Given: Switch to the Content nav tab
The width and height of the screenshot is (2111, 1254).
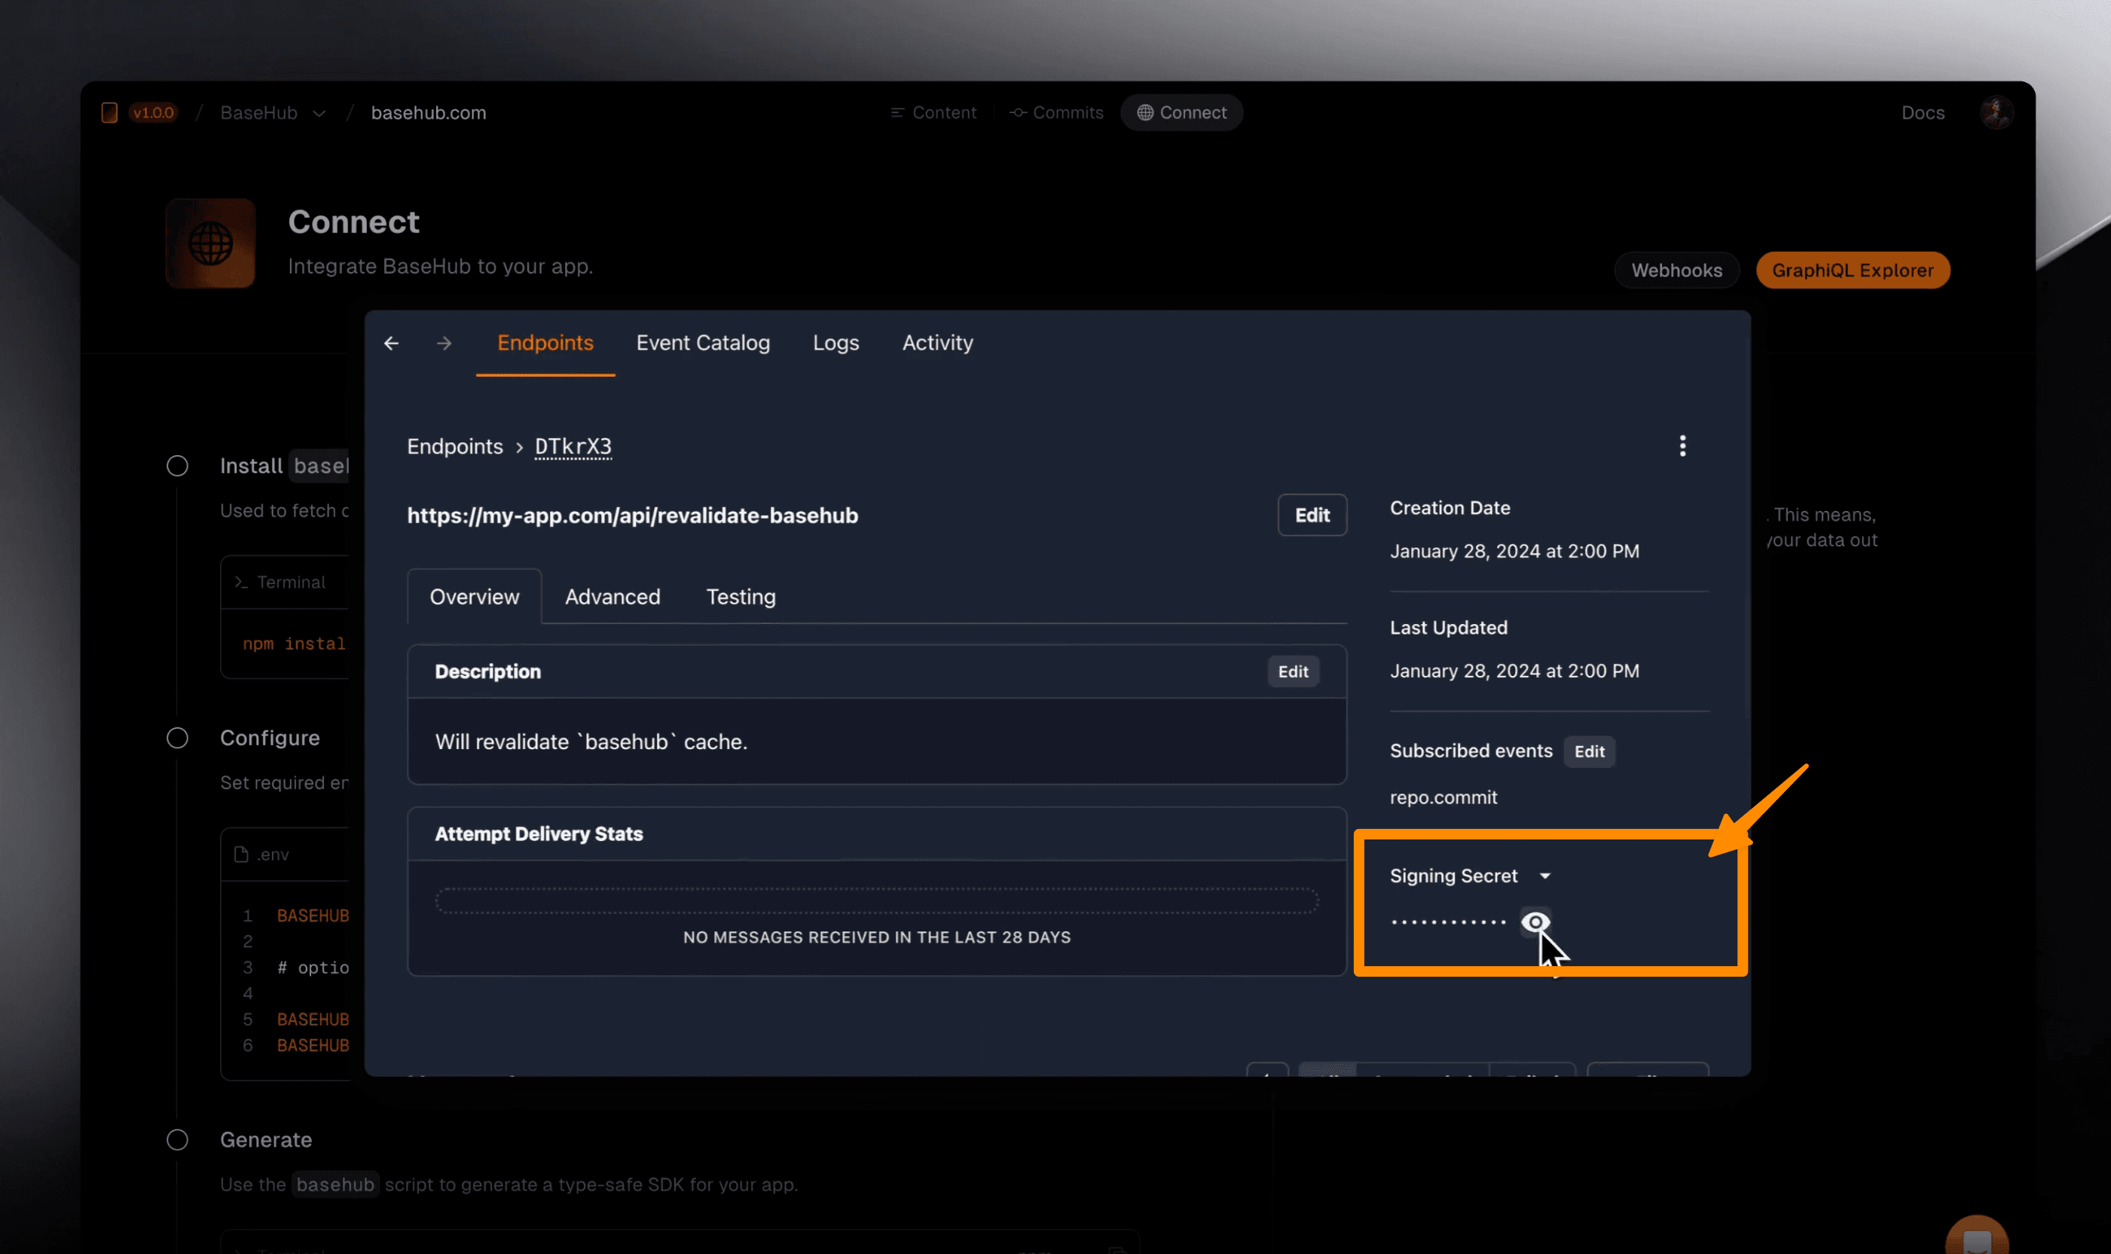Looking at the screenshot, I should pos(933,112).
